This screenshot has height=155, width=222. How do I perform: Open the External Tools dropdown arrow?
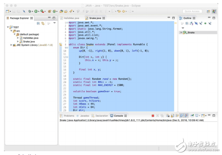[x=45, y=12]
